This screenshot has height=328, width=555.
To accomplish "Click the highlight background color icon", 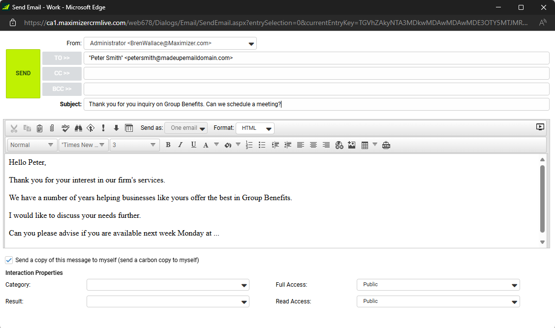I will [x=228, y=145].
